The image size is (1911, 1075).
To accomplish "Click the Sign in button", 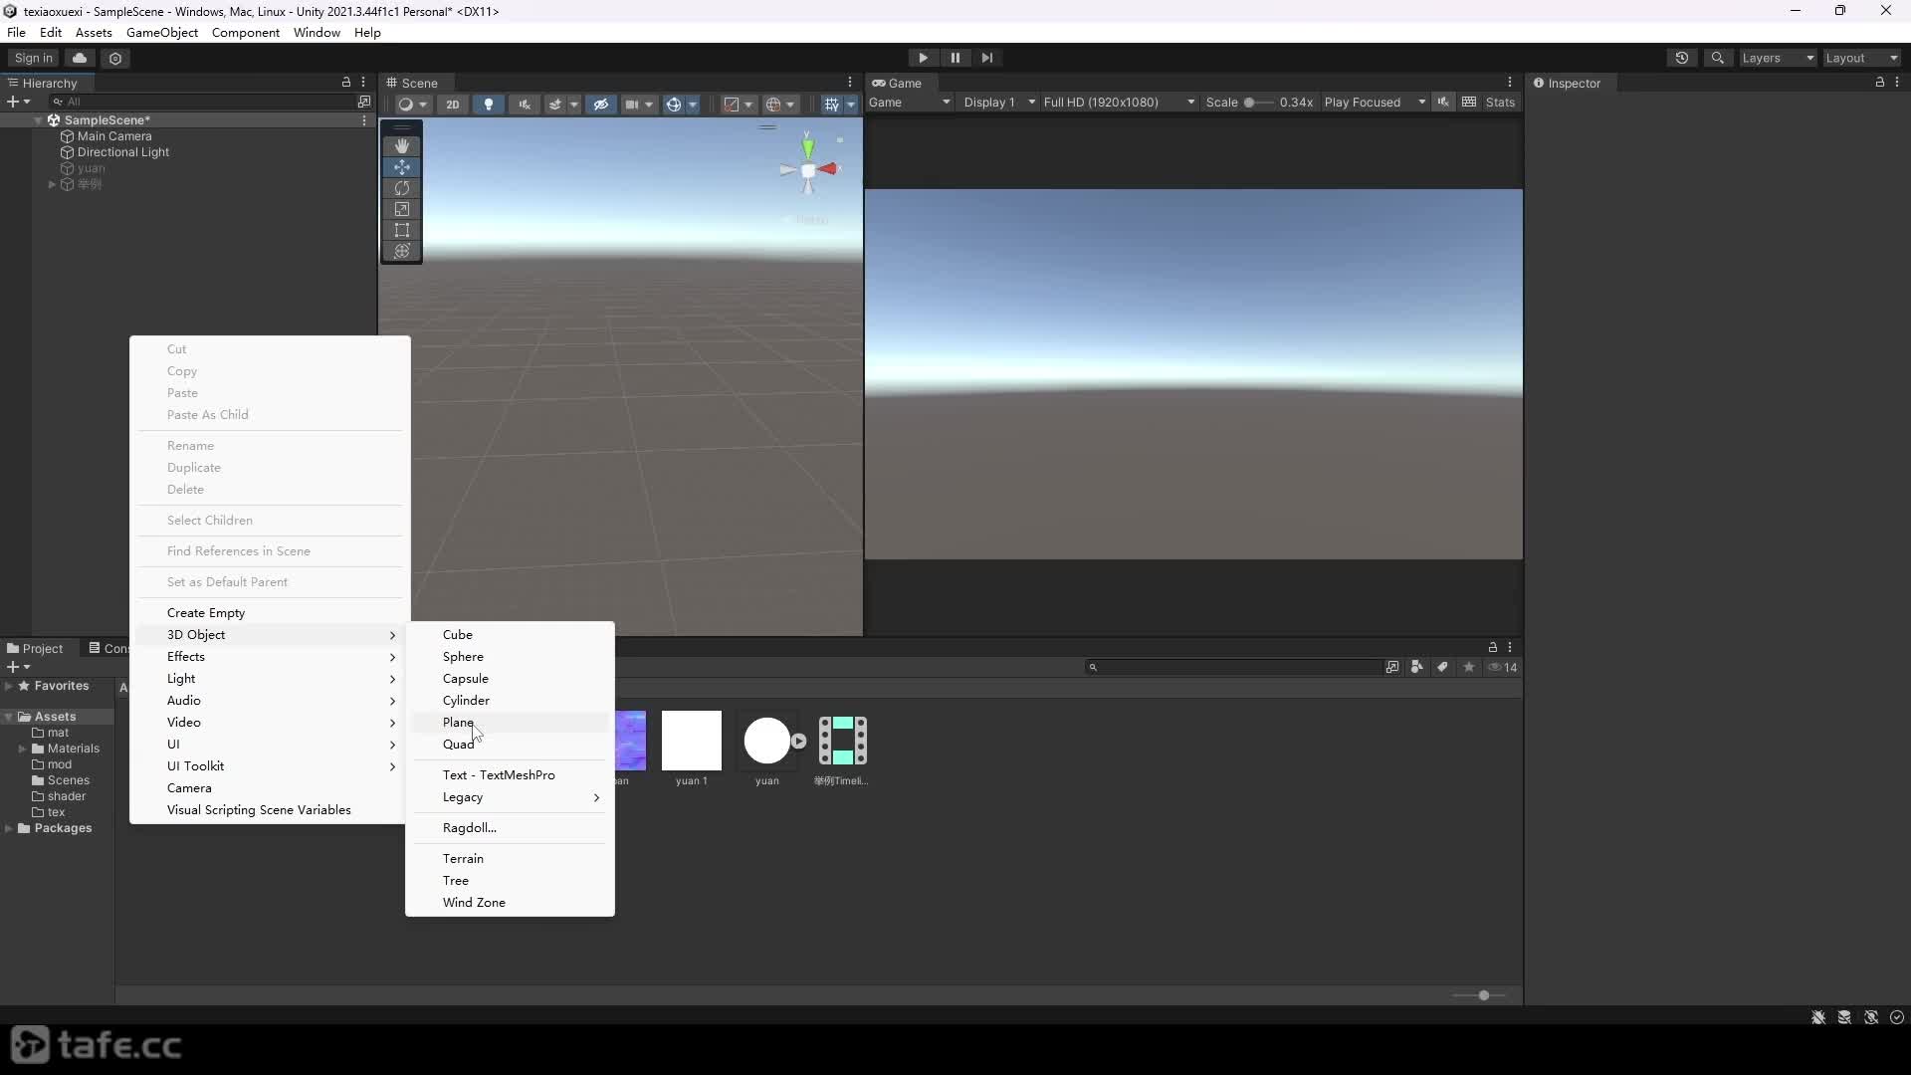I will click(x=34, y=58).
